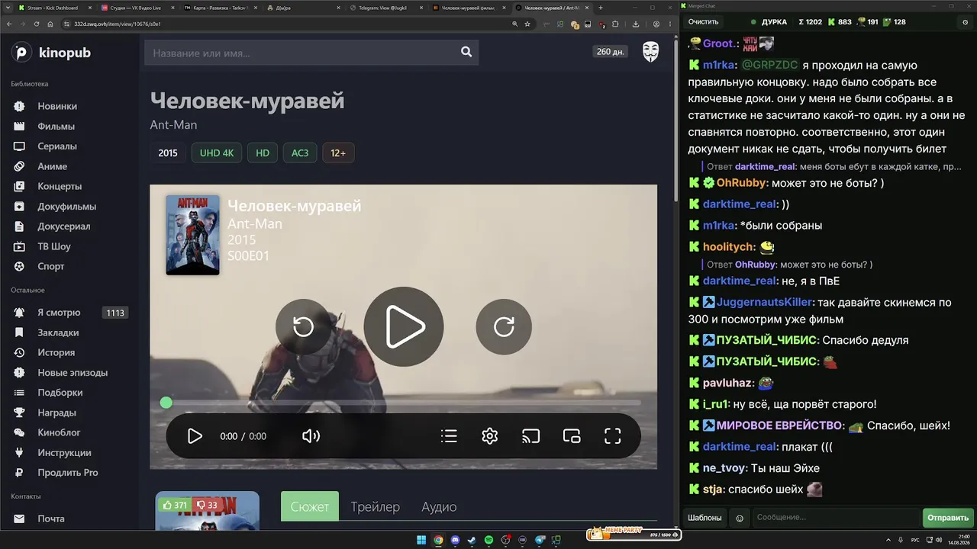Check Новые эпизоды
This screenshot has width=977, height=549.
coord(73,373)
